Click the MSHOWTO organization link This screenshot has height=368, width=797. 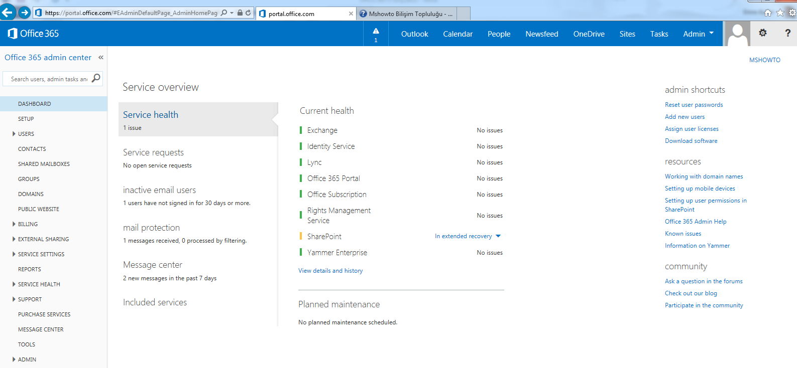(x=765, y=60)
